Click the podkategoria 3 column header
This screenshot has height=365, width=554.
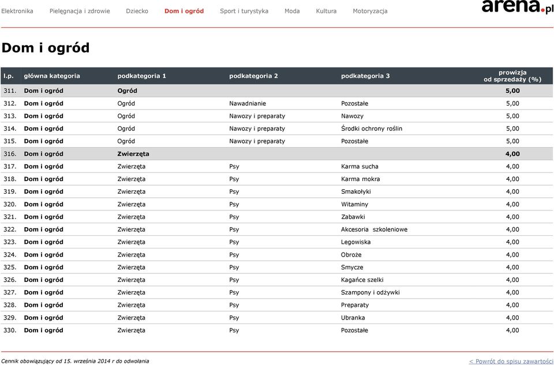pos(365,76)
